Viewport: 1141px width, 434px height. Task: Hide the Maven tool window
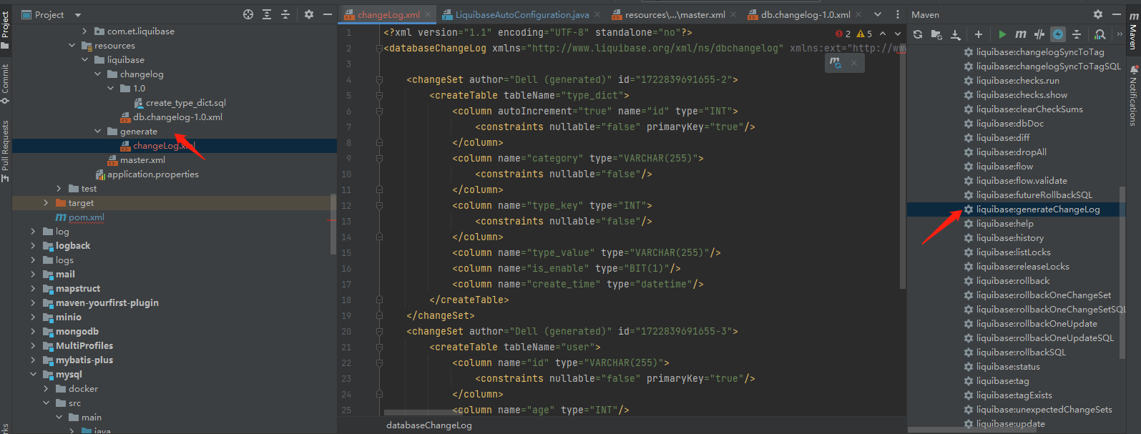coord(1115,14)
